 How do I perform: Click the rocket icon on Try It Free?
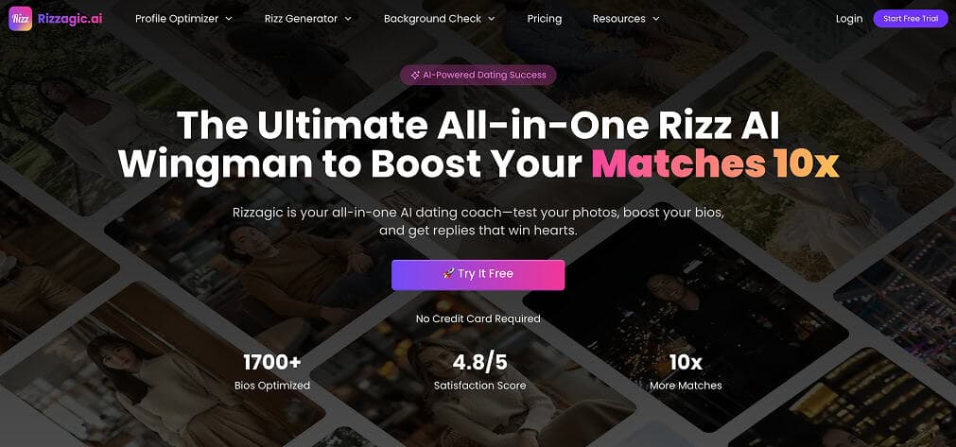449,274
